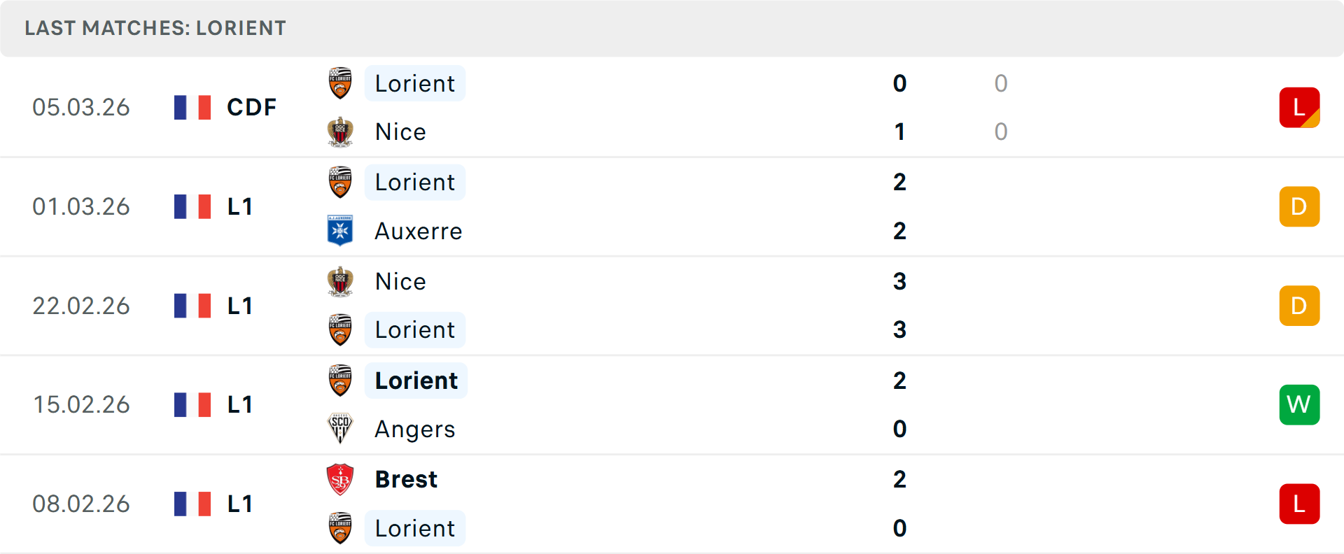Click the CDF competition label

251,107
